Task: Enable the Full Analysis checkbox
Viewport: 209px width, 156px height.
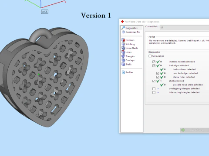Action: [x=150, y=56]
